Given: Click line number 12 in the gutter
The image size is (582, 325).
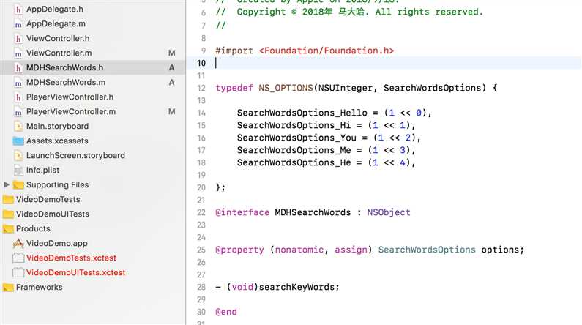Looking at the screenshot, I should (201, 89).
